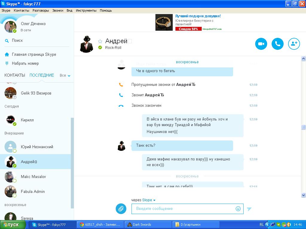Mark Андрей as favorite with the star

(x=100, y=41)
